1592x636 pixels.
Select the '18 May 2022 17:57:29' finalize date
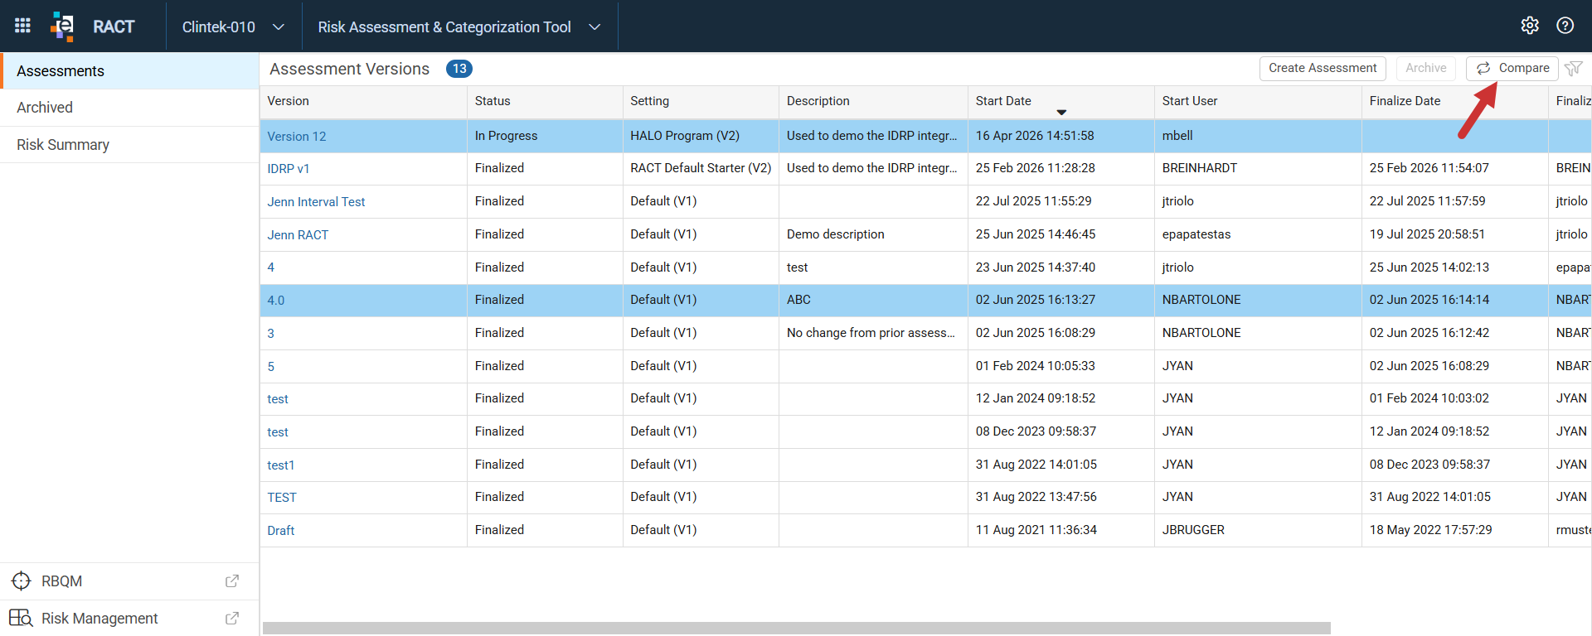coord(1454,530)
